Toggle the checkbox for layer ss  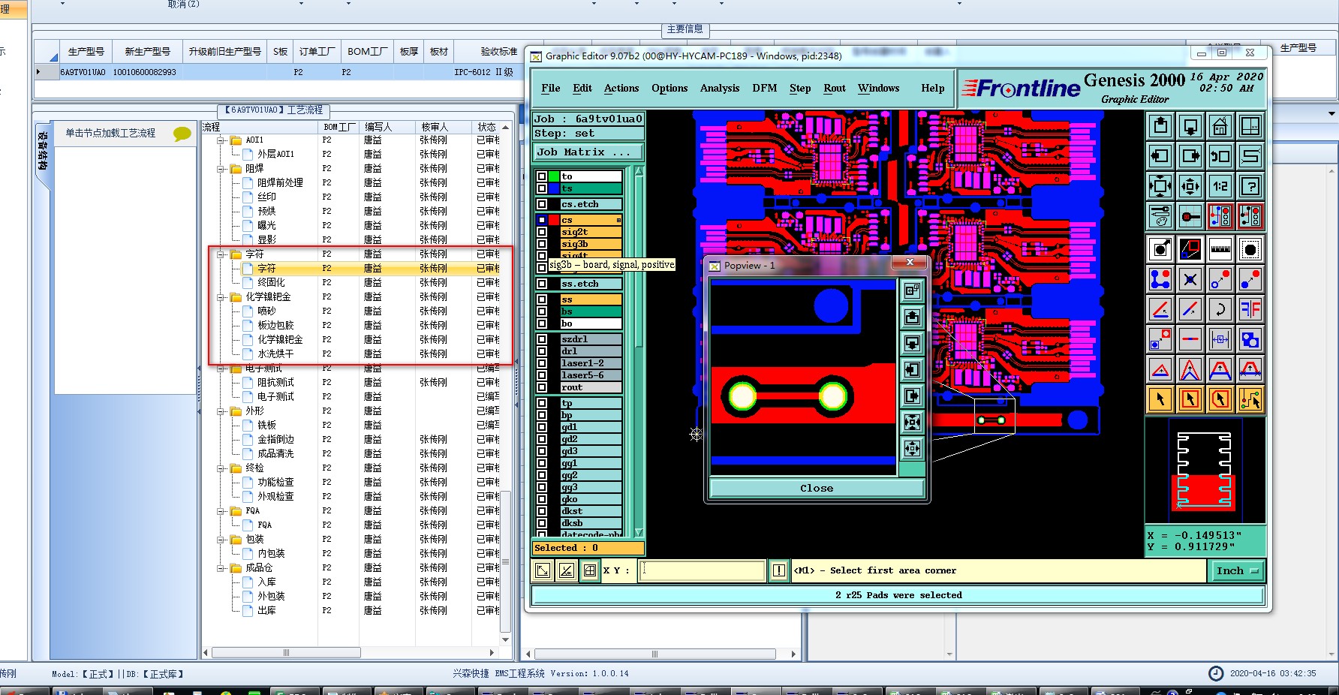[x=542, y=299]
